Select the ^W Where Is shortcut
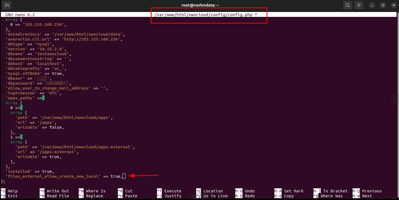 point(92,191)
